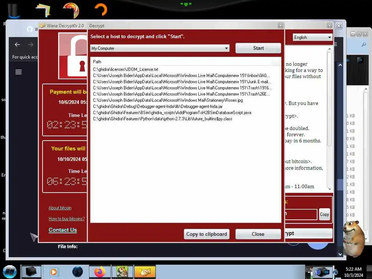
Task: Click the network monitor tray icon
Action: click(x=322, y=272)
